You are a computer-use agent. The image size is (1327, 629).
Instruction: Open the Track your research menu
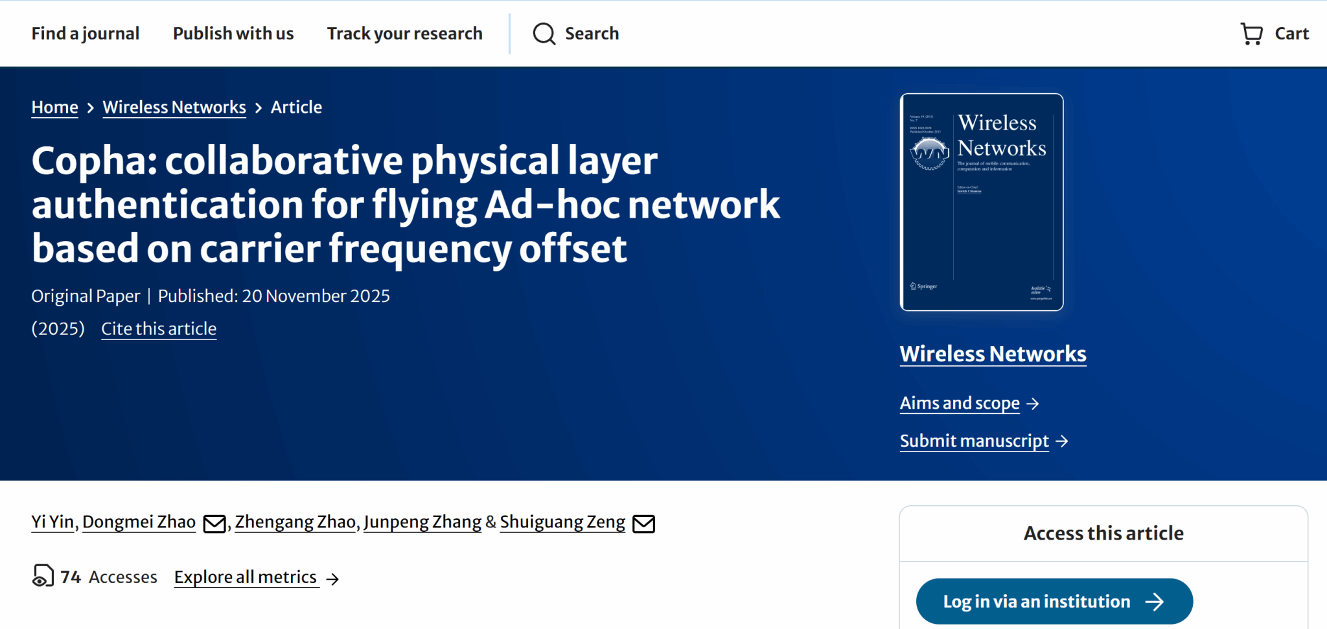(x=404, y=34)
